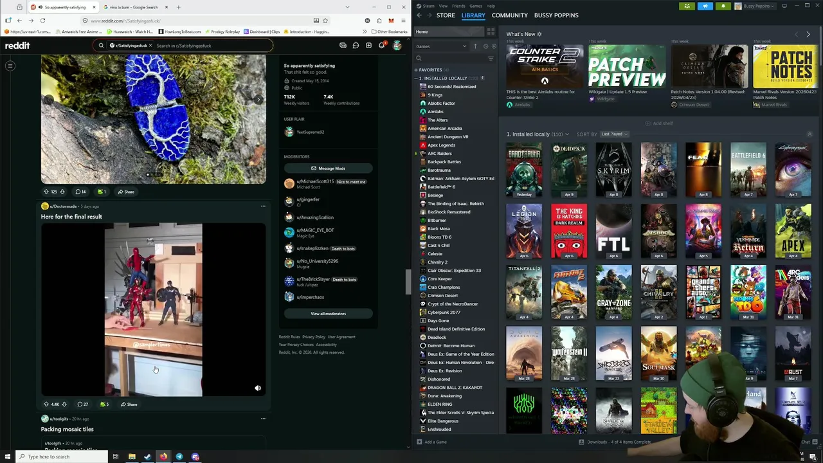Open u/gingerfer moderator profile

(x=308, y=199)
